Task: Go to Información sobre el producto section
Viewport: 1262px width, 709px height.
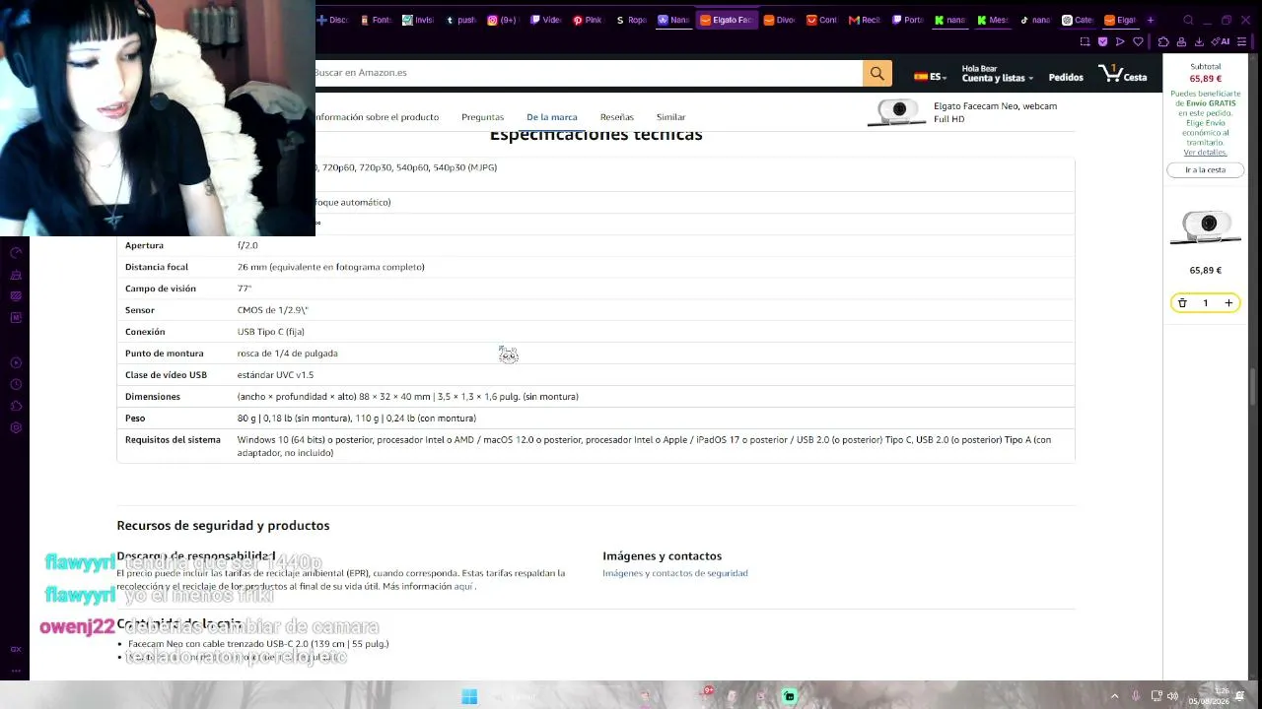Action: point(378,117)
